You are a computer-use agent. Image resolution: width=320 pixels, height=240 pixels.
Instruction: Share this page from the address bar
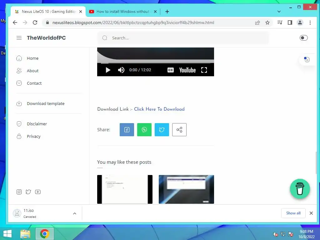257,22
